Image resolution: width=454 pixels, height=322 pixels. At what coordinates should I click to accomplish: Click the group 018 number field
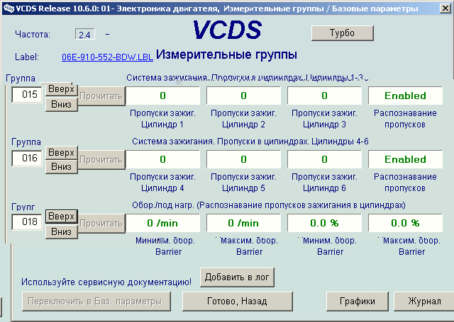27,222
